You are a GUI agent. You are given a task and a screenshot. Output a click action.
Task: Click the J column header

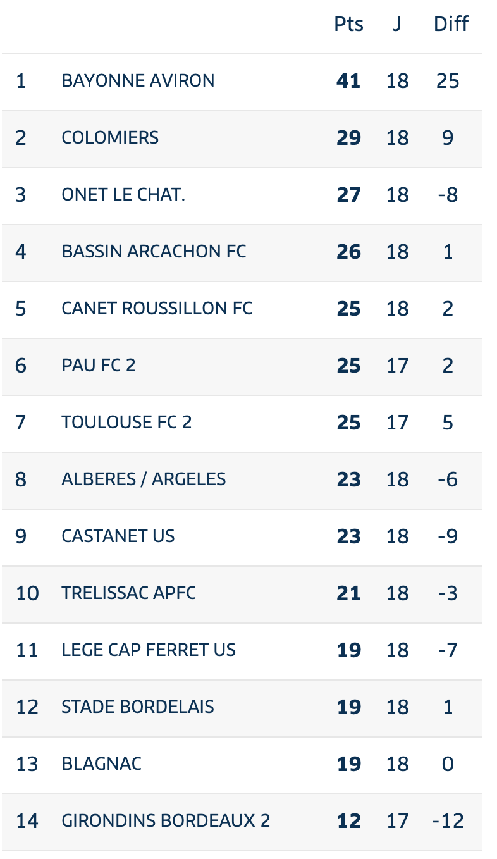point(397,25)
